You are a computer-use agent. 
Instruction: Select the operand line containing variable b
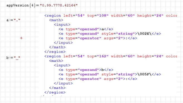click(x=86, y=70)
